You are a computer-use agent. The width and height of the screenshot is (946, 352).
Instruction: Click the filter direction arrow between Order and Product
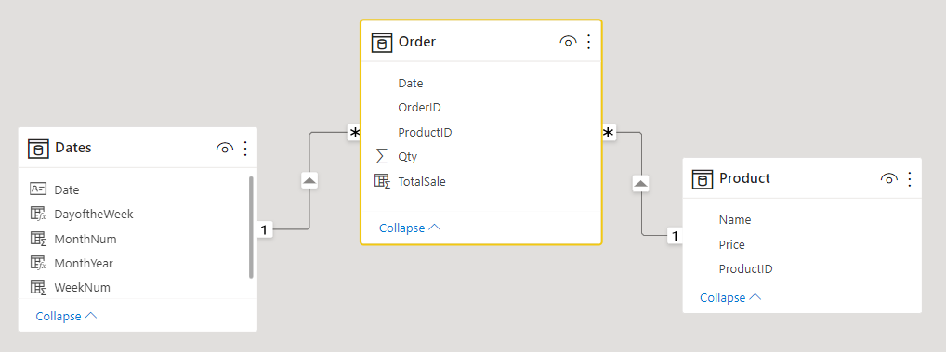coord(640,183)
